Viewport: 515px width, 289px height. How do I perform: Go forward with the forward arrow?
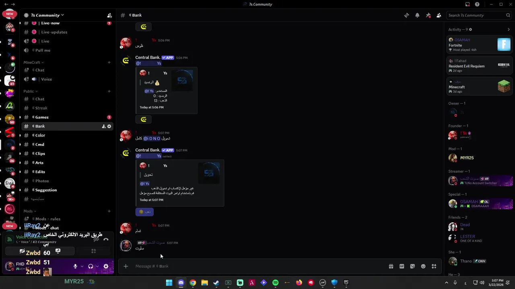coord(13,4)
